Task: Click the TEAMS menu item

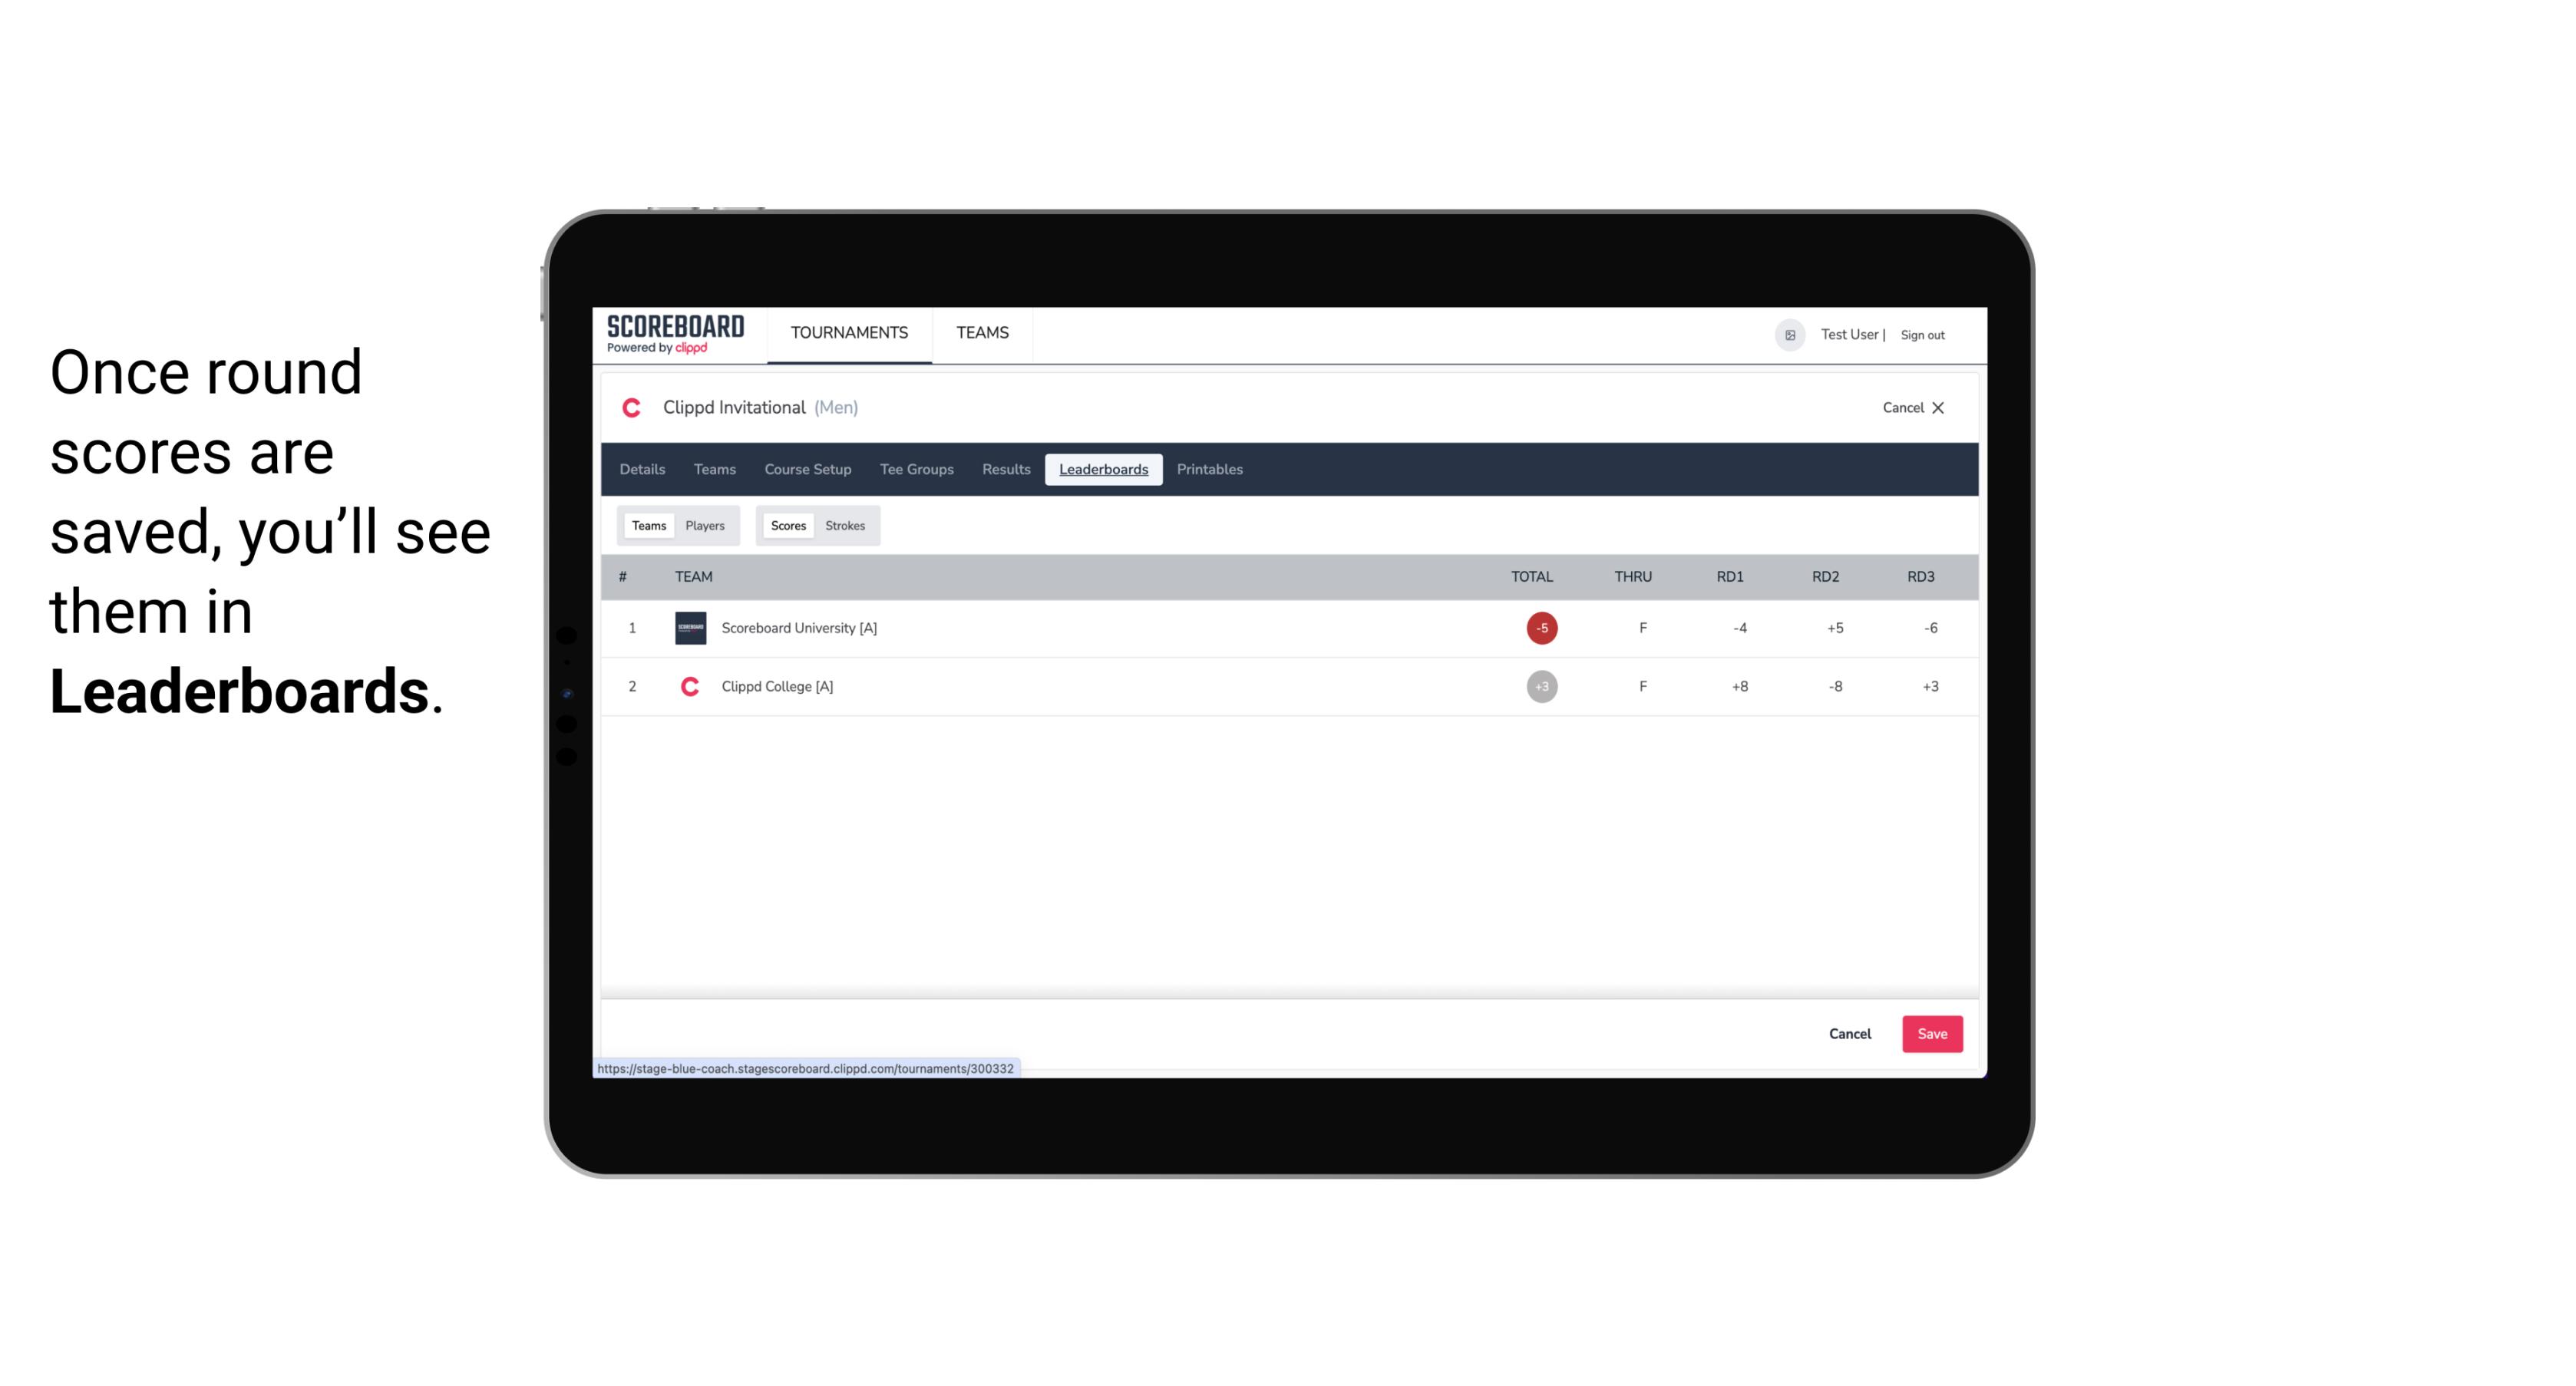Action: [x=983, y=333]
